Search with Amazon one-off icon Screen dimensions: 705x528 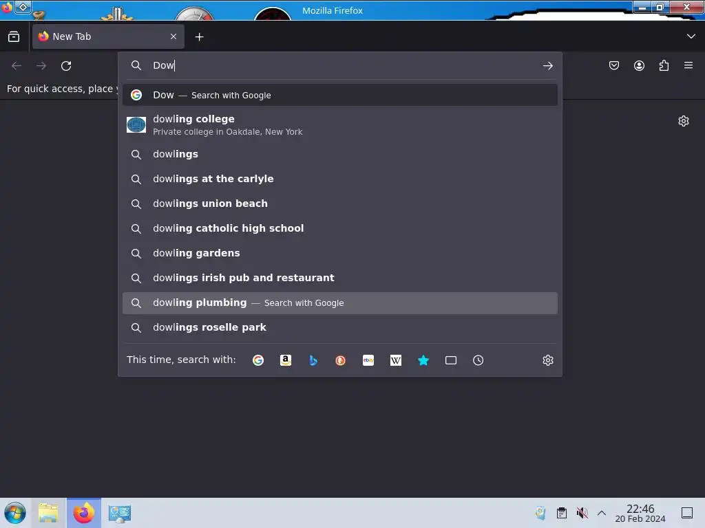click(286, 360)
